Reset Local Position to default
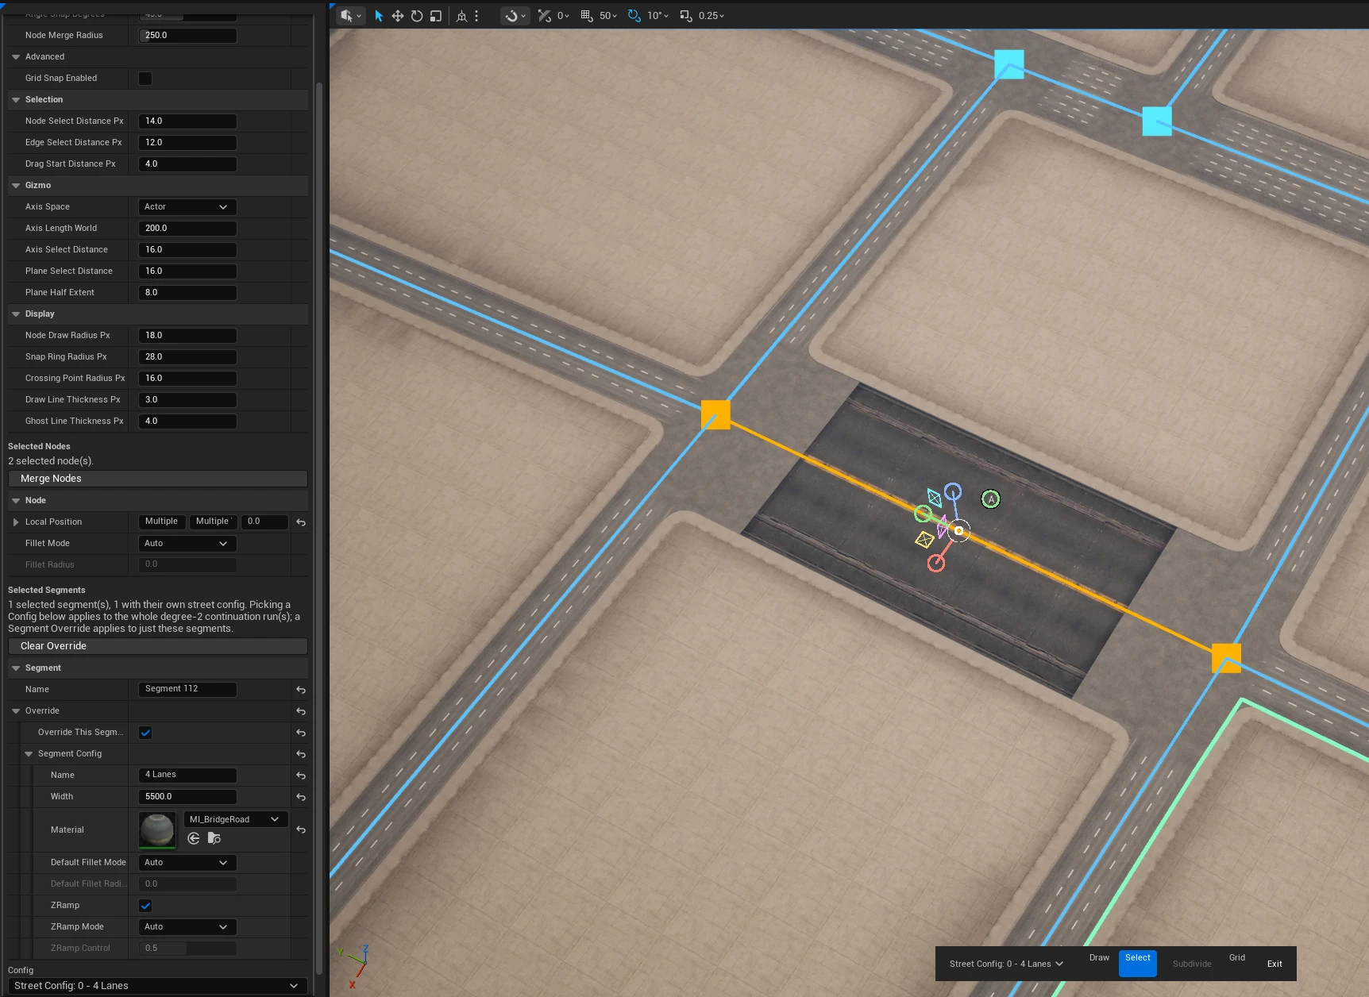Image resolution: width=1369 pixels, height=997 pixels. click(x=301, y=522)
